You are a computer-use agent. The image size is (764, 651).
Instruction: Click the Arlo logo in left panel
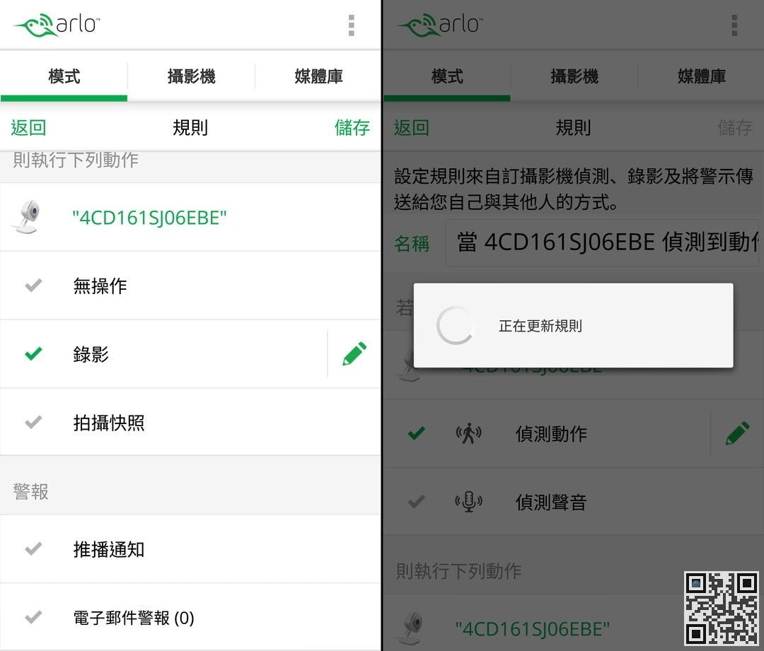coord(57,25)
